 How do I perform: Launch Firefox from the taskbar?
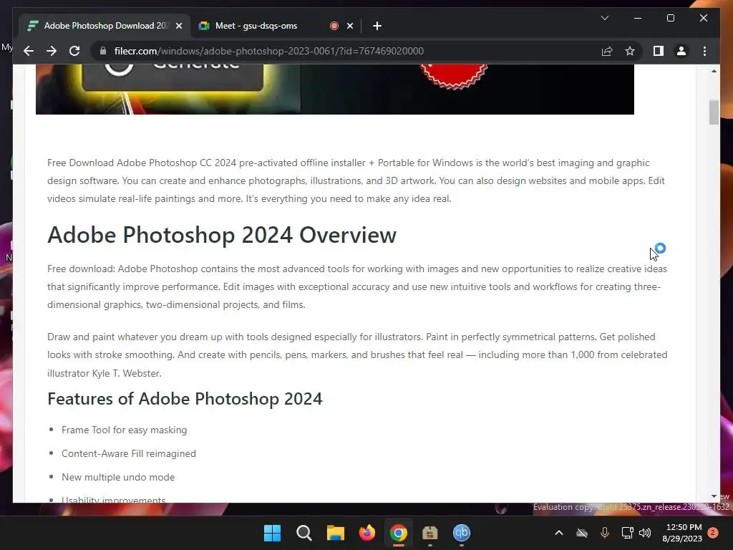tap(367, 533)
